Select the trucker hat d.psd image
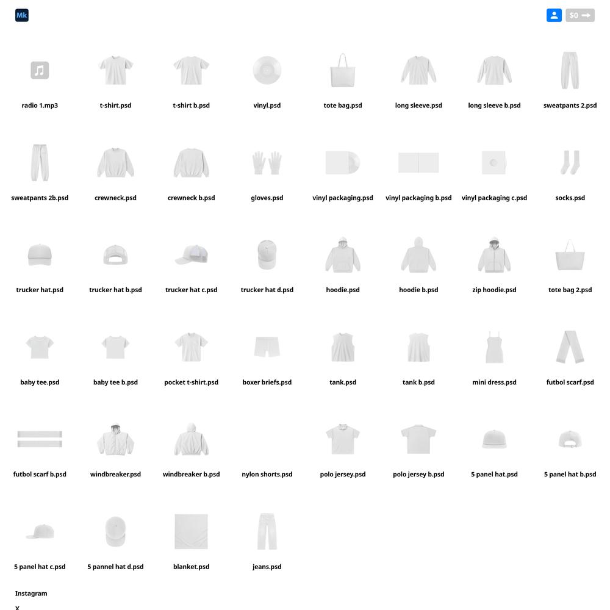The image size is (610, 610). (267, 255)
